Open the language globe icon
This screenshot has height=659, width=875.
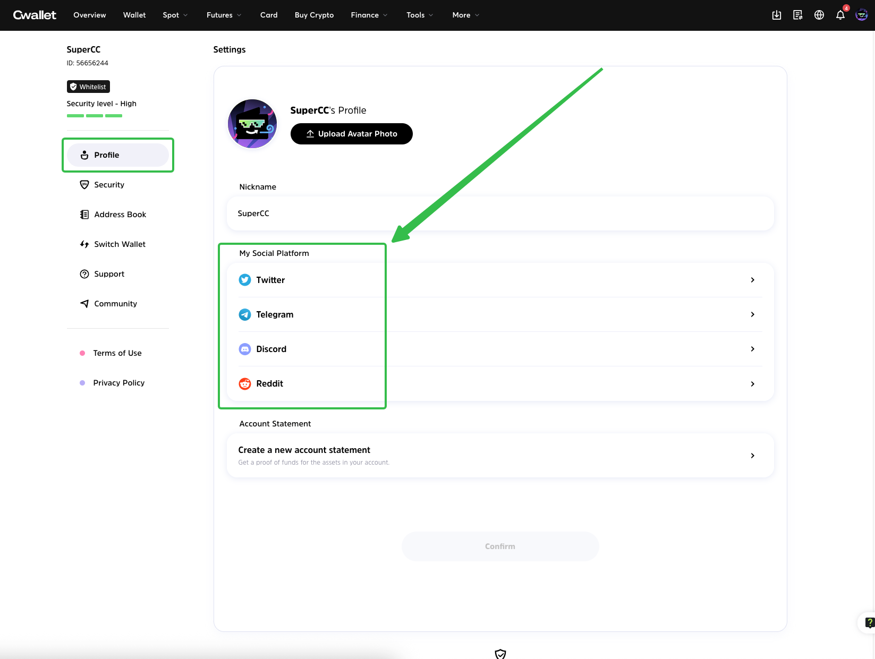(819, 15)
